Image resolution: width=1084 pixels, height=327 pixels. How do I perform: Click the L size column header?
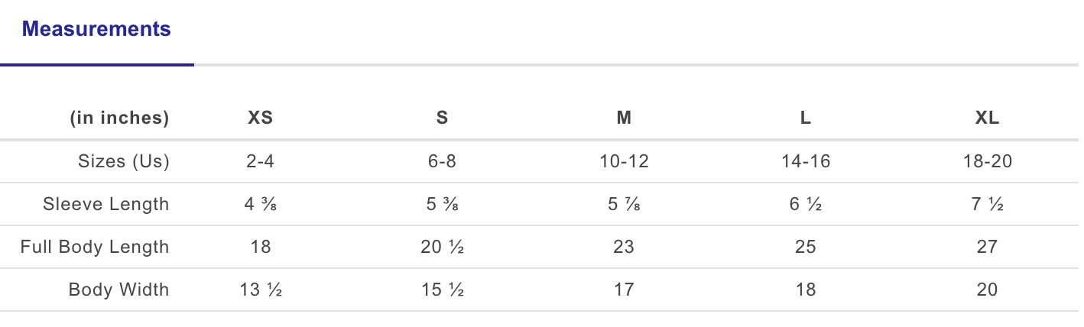click(x=806, y=118)
